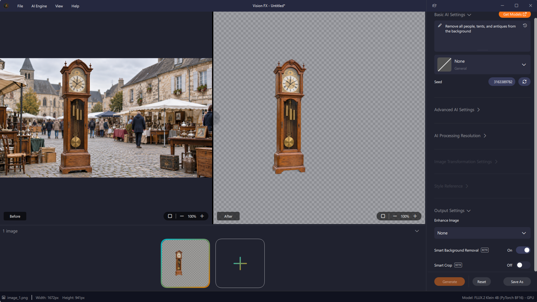The height and width of the screenshot is (302, 537).
Task: Select the grandfather clock thumbnail
Action: 185,263
